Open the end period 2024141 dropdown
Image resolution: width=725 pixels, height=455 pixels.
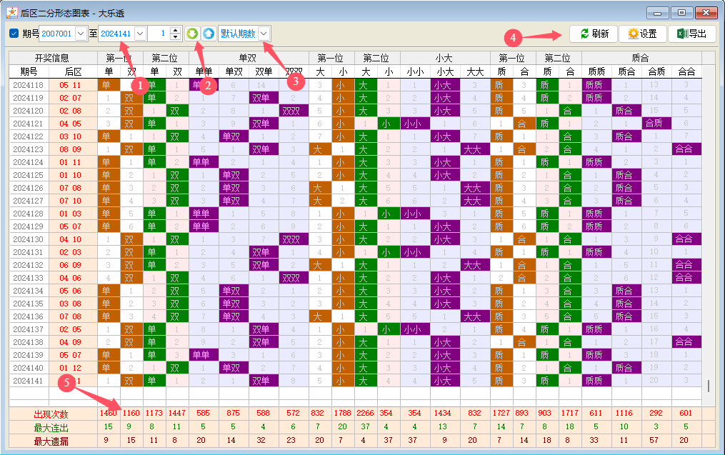140,34
